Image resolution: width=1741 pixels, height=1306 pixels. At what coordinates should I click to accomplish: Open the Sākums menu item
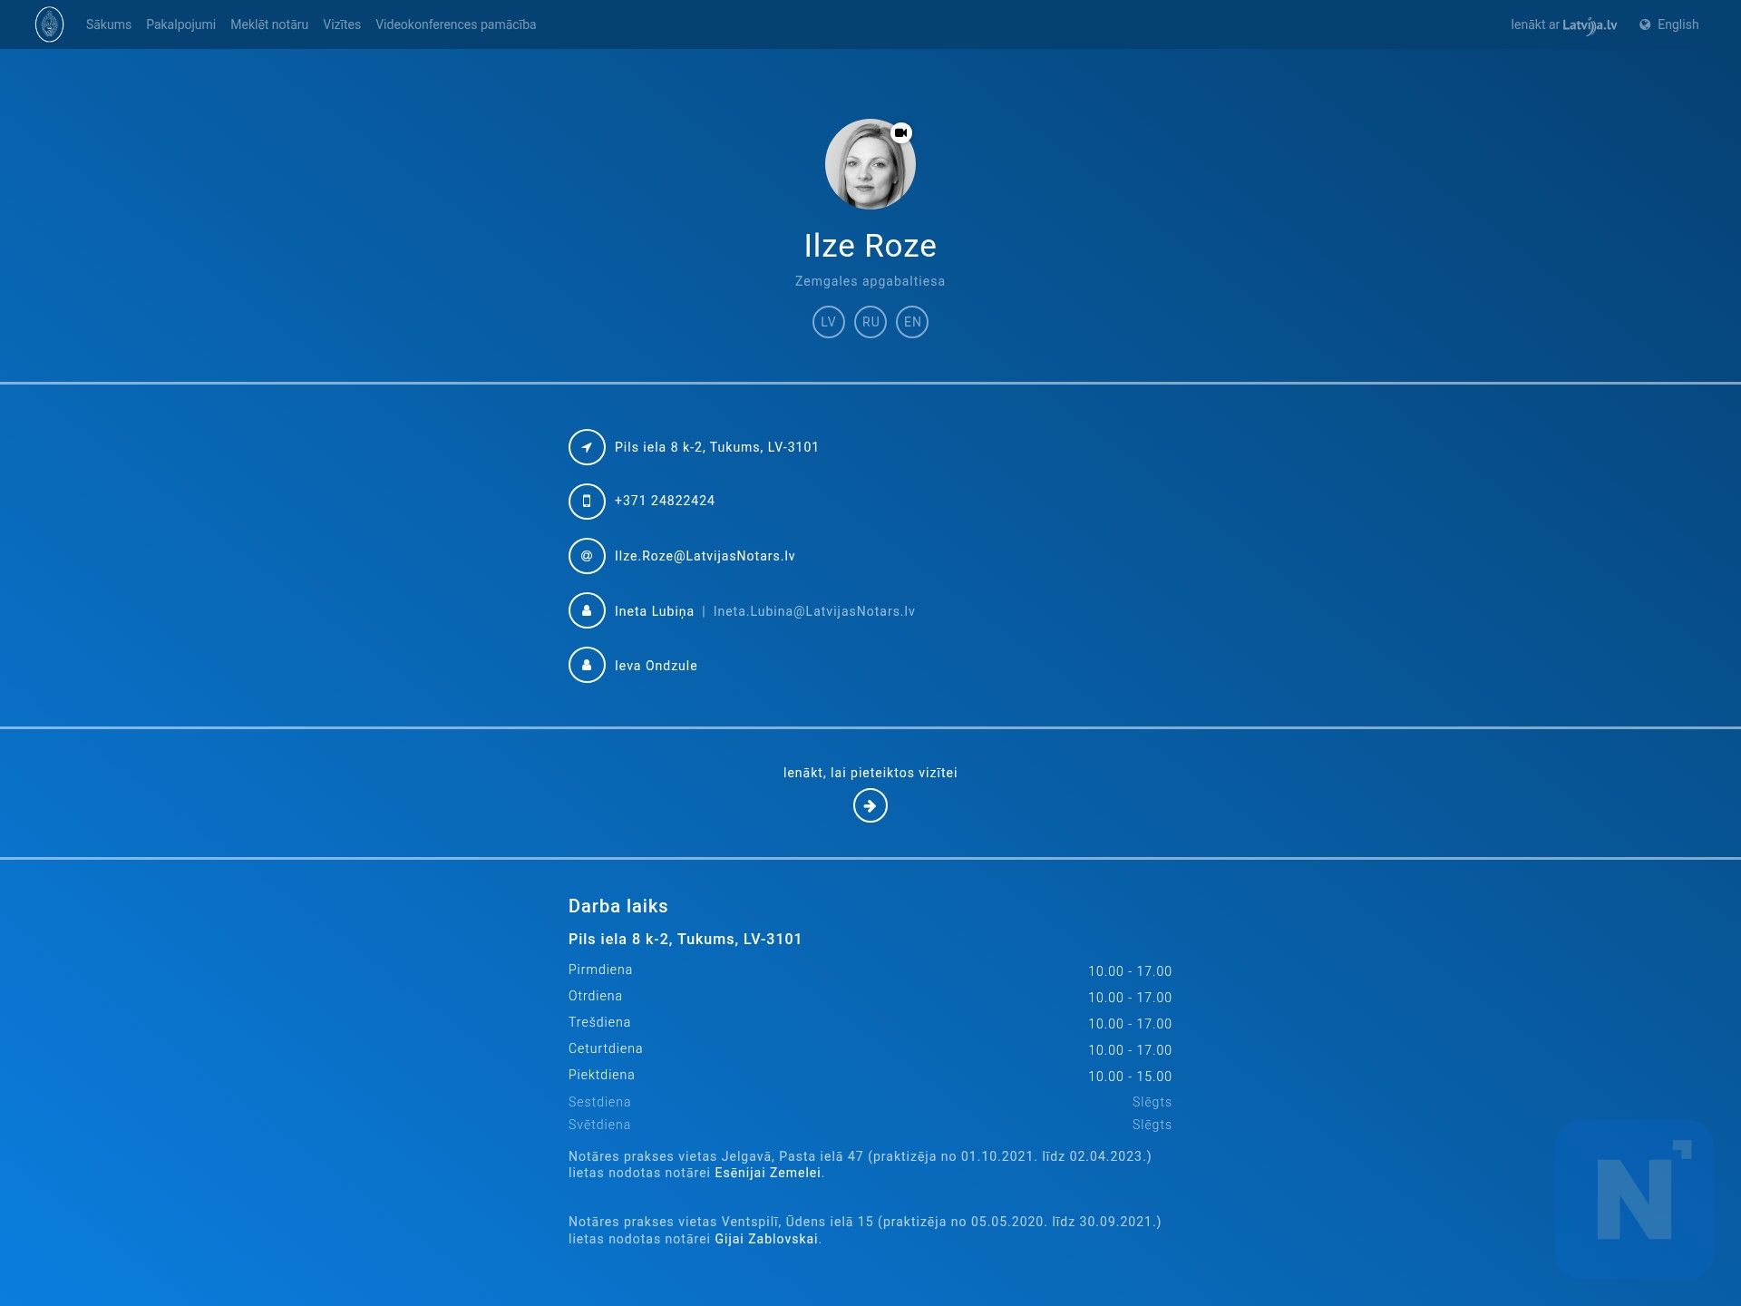109,24
